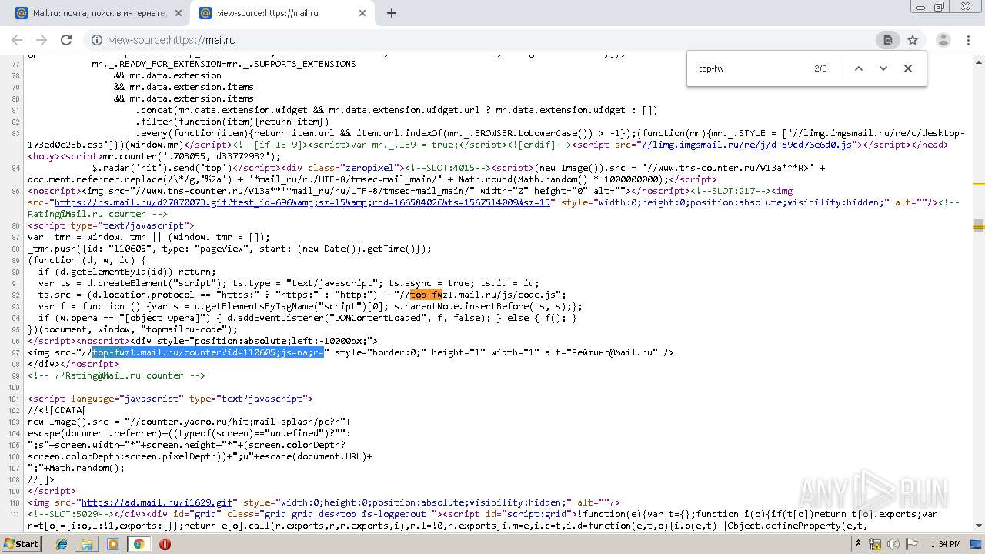Open the Chrome three-dot menu
Image resolution: width=985 pixels, height=554 pixels.
[967, 40]
